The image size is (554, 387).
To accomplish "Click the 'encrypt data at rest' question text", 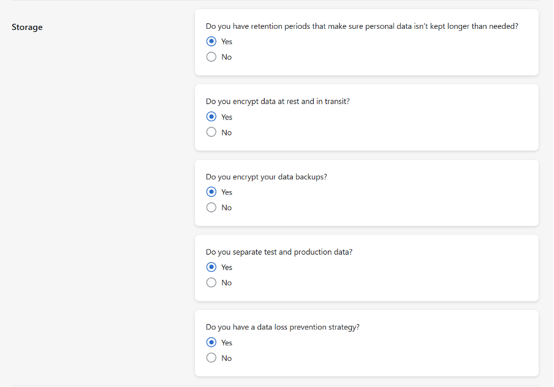I will pos(278,102).
